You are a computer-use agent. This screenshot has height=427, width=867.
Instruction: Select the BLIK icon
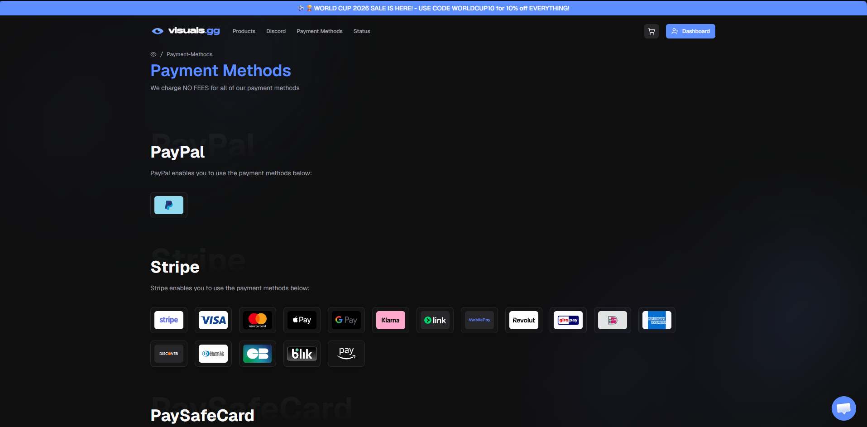[x=302, y=354]
